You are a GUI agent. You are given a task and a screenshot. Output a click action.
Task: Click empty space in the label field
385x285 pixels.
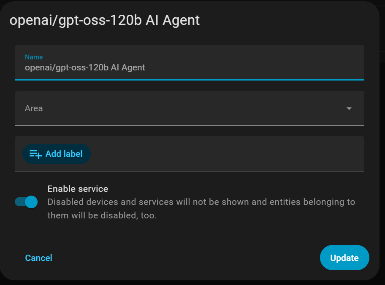pos(228,154)
